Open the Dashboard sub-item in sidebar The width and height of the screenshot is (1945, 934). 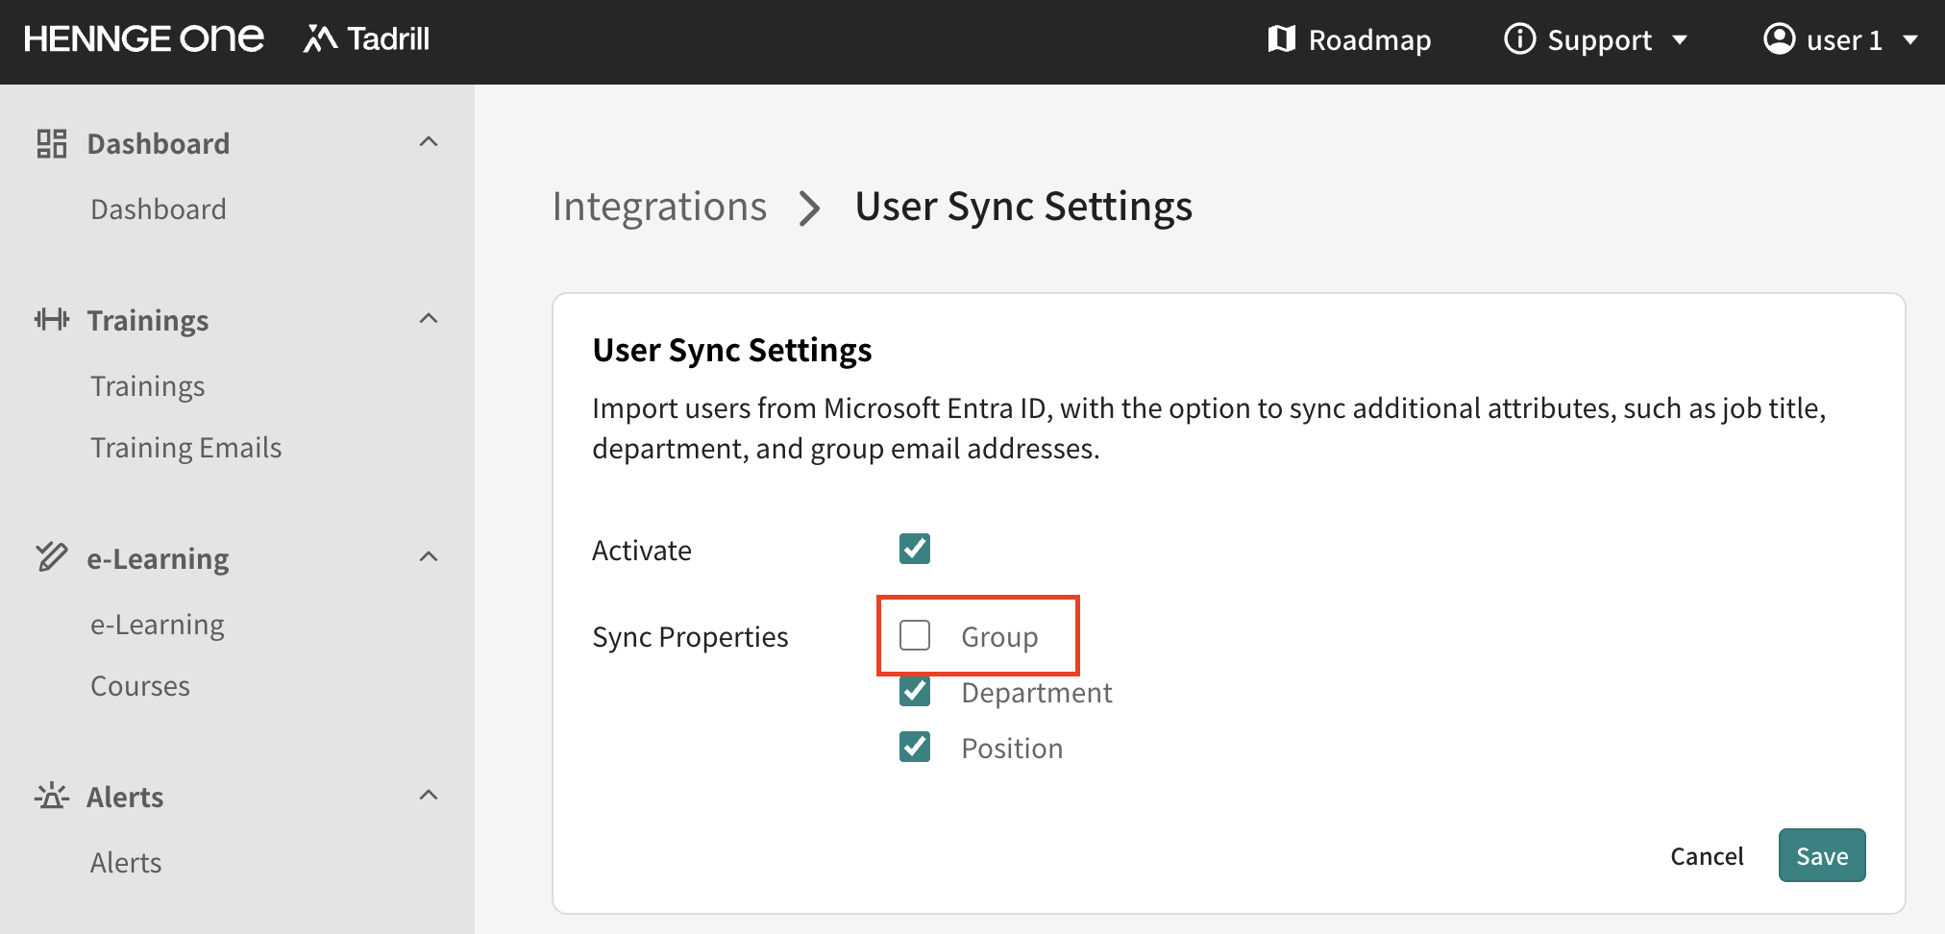pyautogui.click(x=159, y=209)
